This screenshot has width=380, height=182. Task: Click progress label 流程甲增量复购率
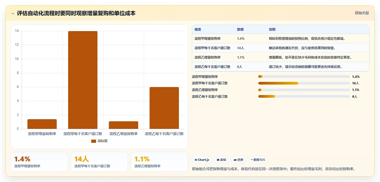pyautogui.click(x=205, y=77)
